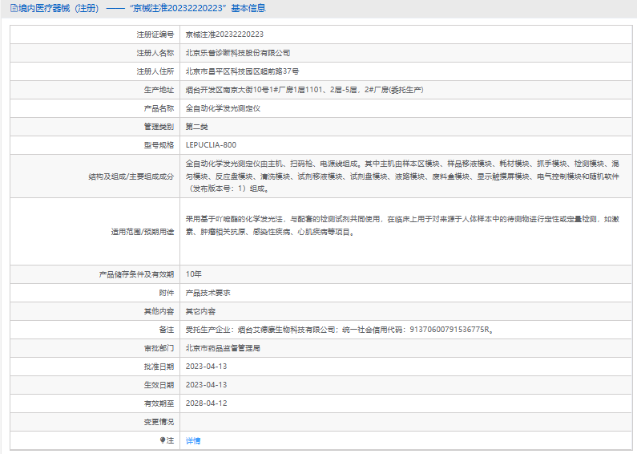Viewport: 637px width, 454px height.
Task: Click the 管理类别 label
Action: 159,127
